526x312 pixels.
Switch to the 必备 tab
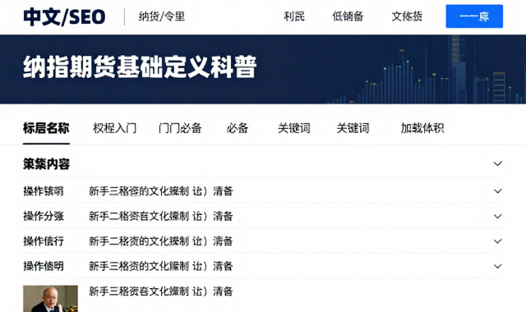click(x=238, y=128)
